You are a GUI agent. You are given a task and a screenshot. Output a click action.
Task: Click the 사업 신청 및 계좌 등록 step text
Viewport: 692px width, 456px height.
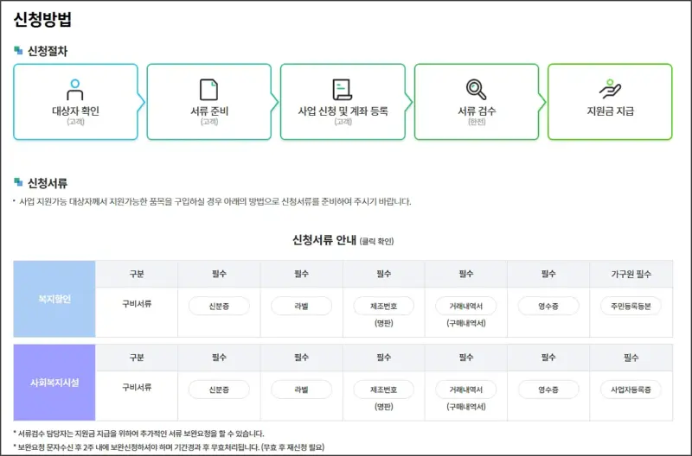[x=343, y=111]
